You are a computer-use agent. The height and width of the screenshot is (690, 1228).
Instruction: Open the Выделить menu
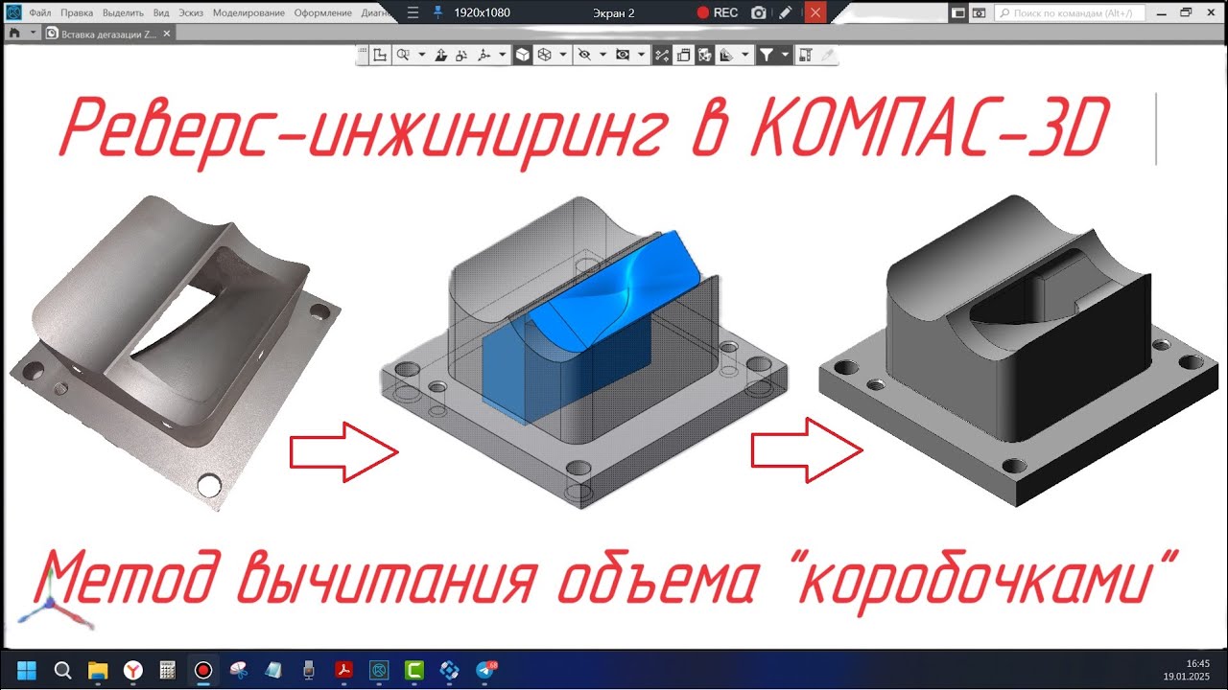[x=123, y=13]
